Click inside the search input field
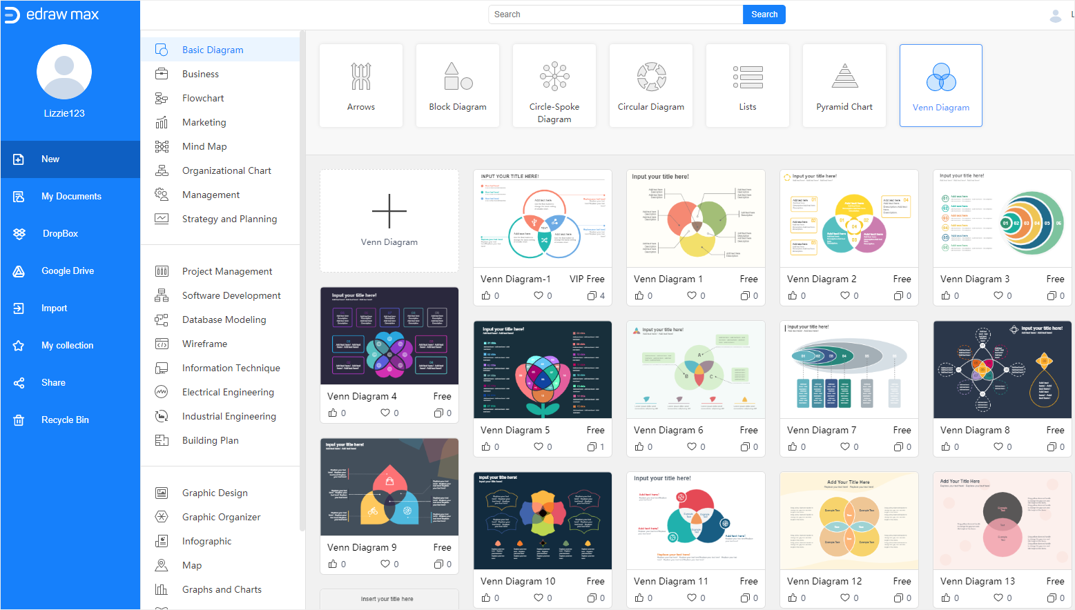The height and width of the screenshot is (610, 1075). click(614, 14)
